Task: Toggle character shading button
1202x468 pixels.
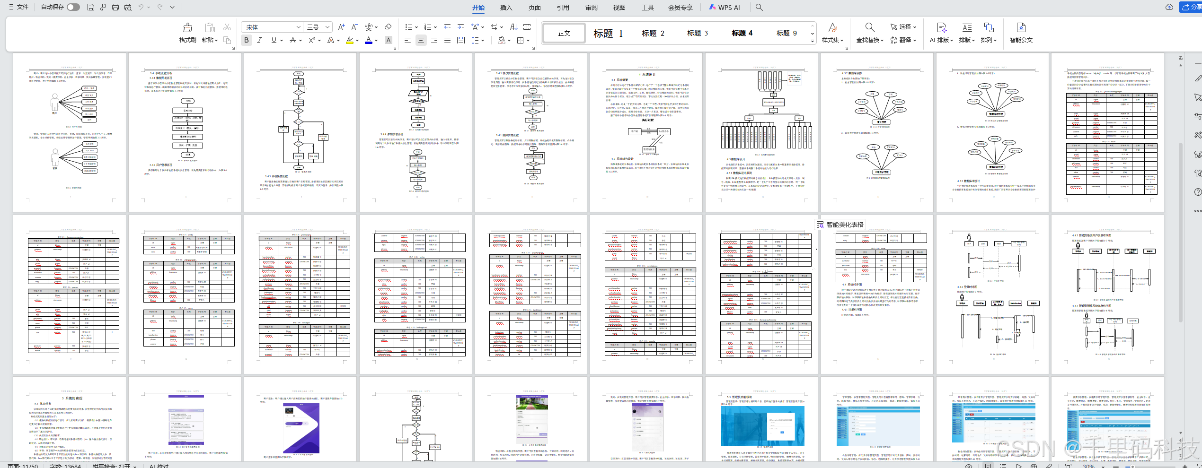Action: (389, 40)
